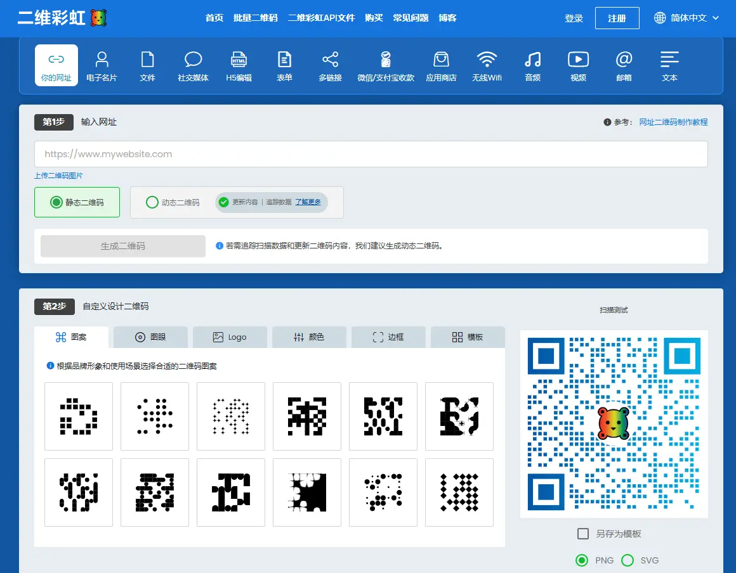Check the 另存为模板 checkbox
736x573 pixels.
(x=583, y=534)
